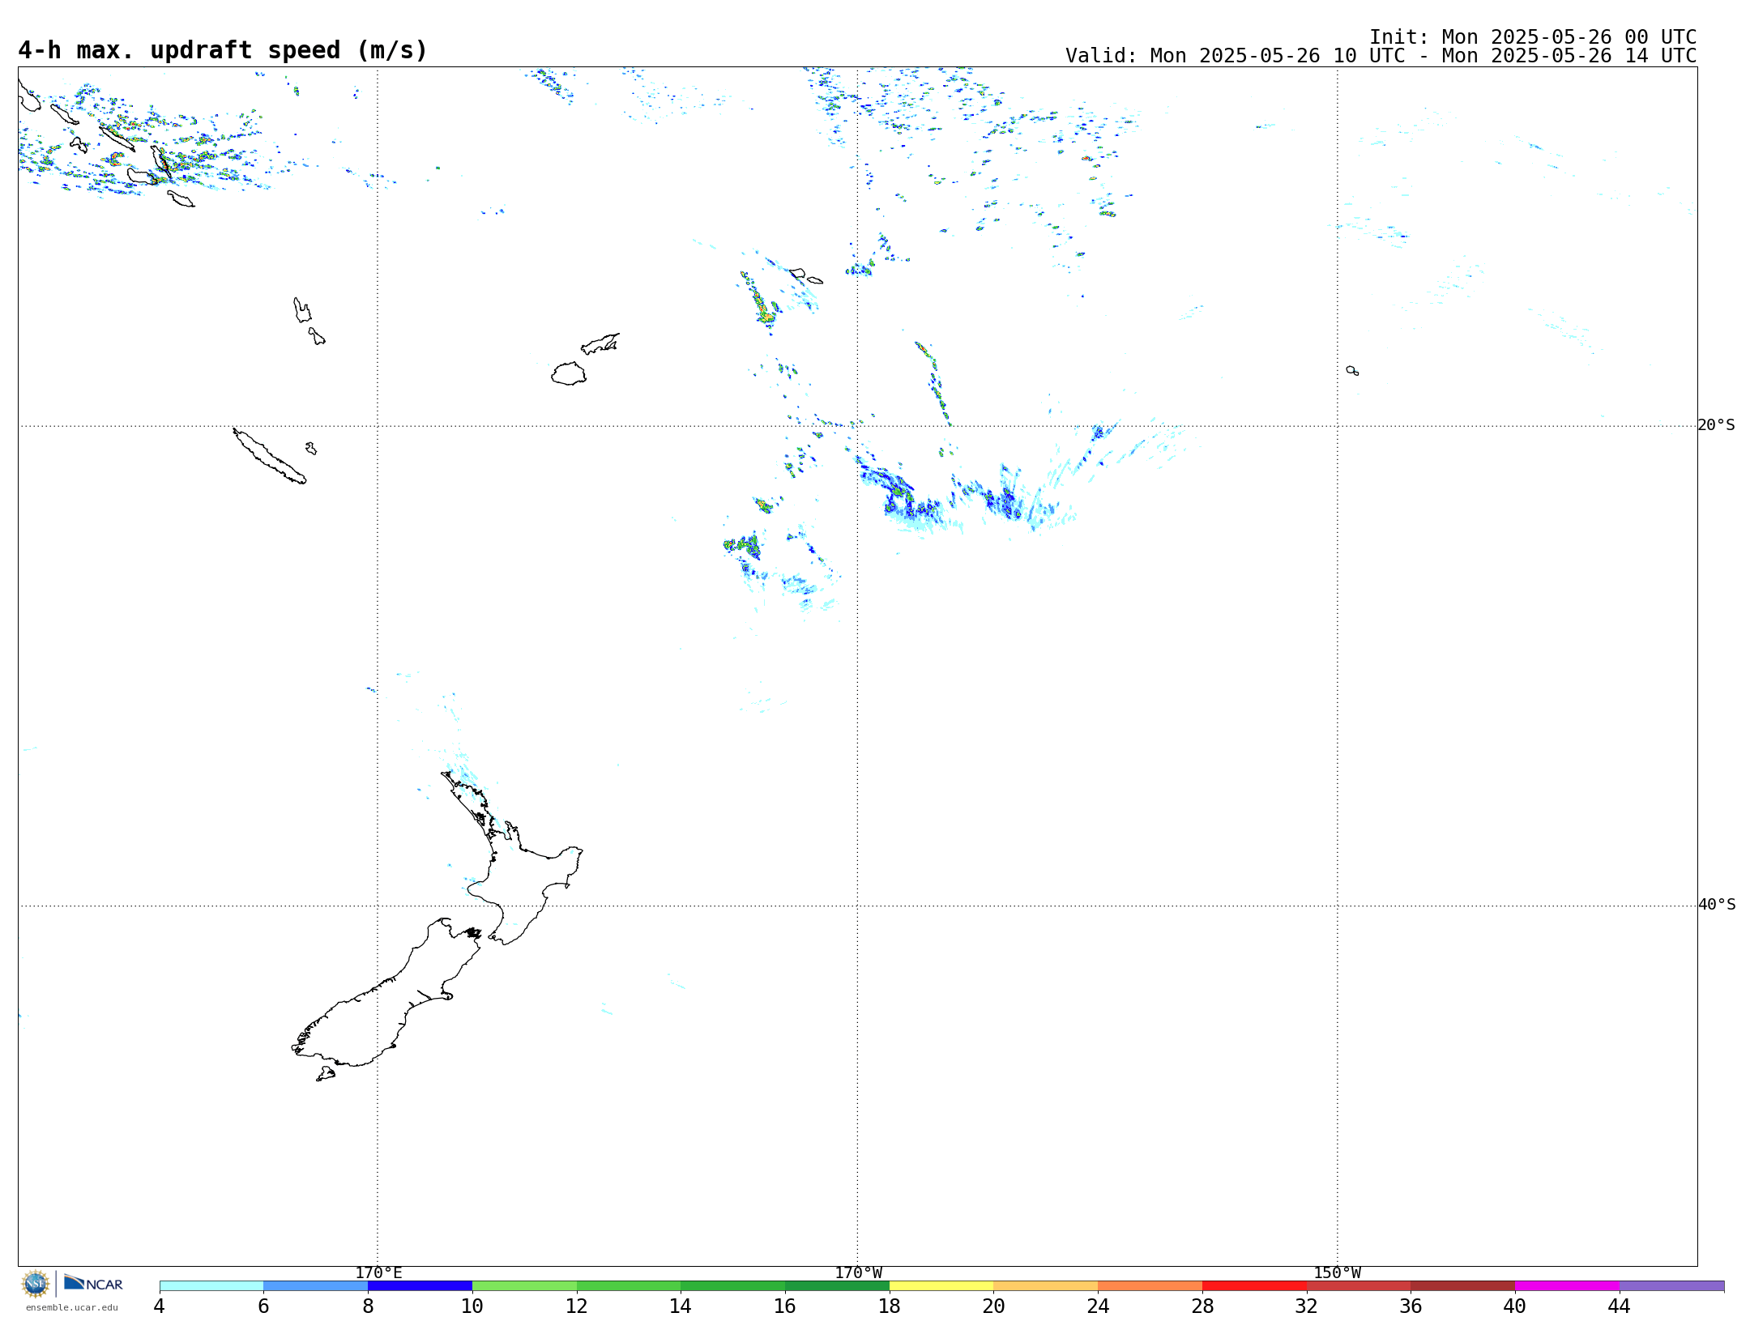Click the colorbar tick label 14
1750x1317 pixels.
click(681, 1306)
